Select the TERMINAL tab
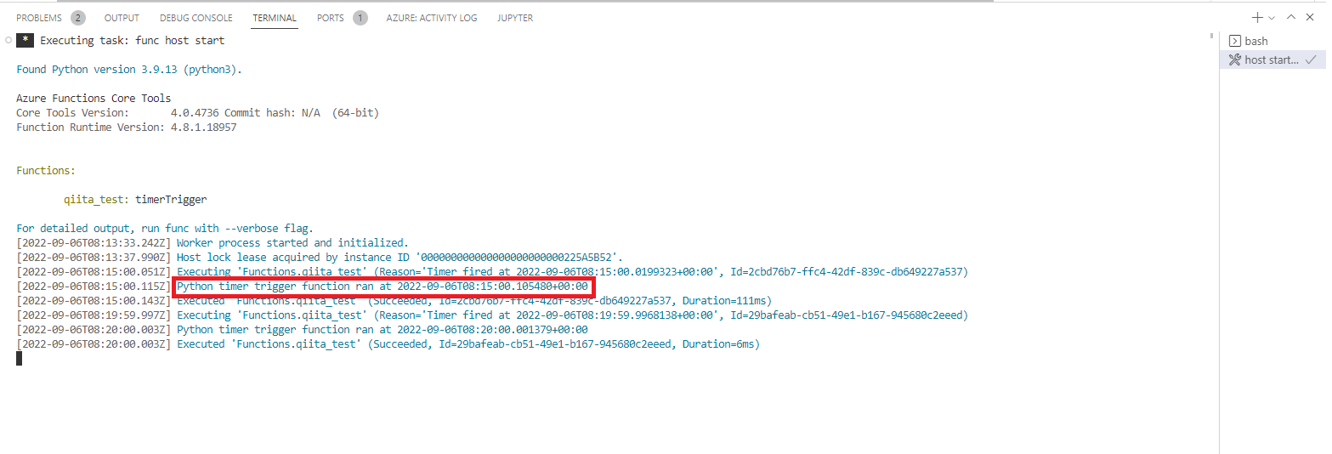Screen dimensions: 1332x454 275,18
